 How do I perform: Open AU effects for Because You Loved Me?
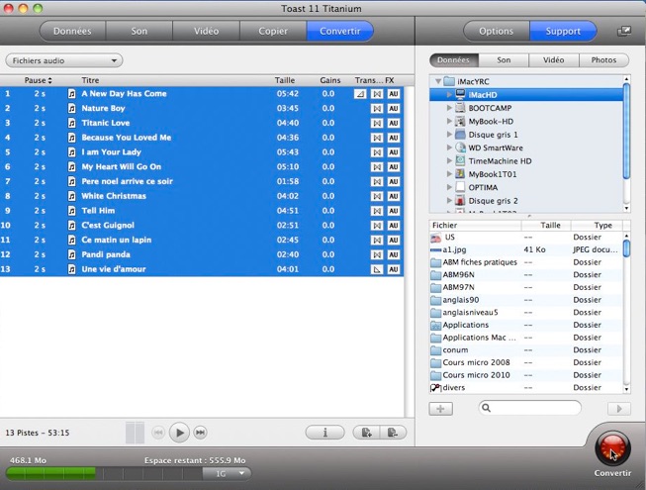click(394, 138)
